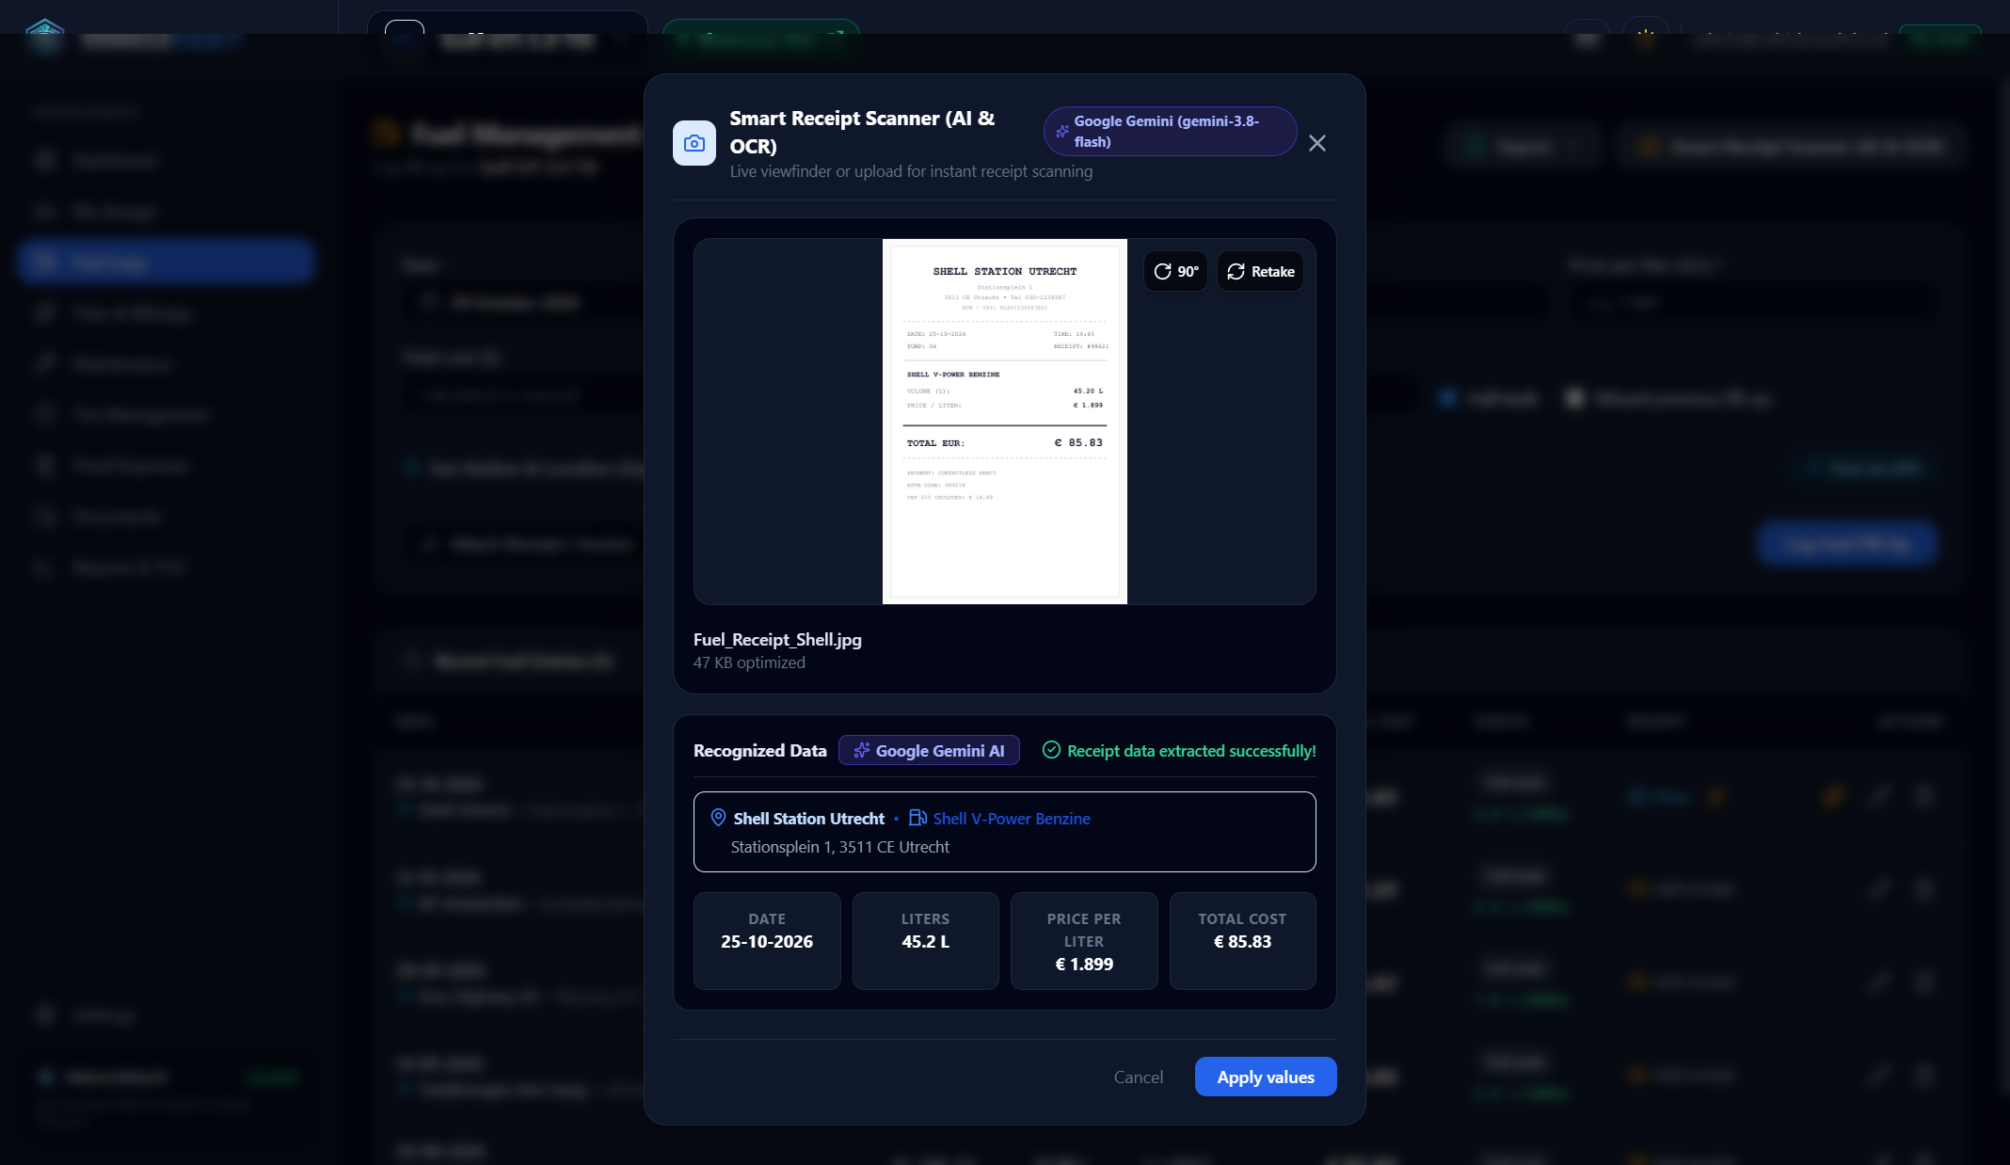
Task: Click the '47 KB optimized' text
Action: [749, 662]
